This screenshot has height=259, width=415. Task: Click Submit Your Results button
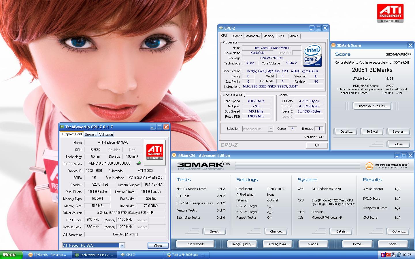tap(372, 106)
